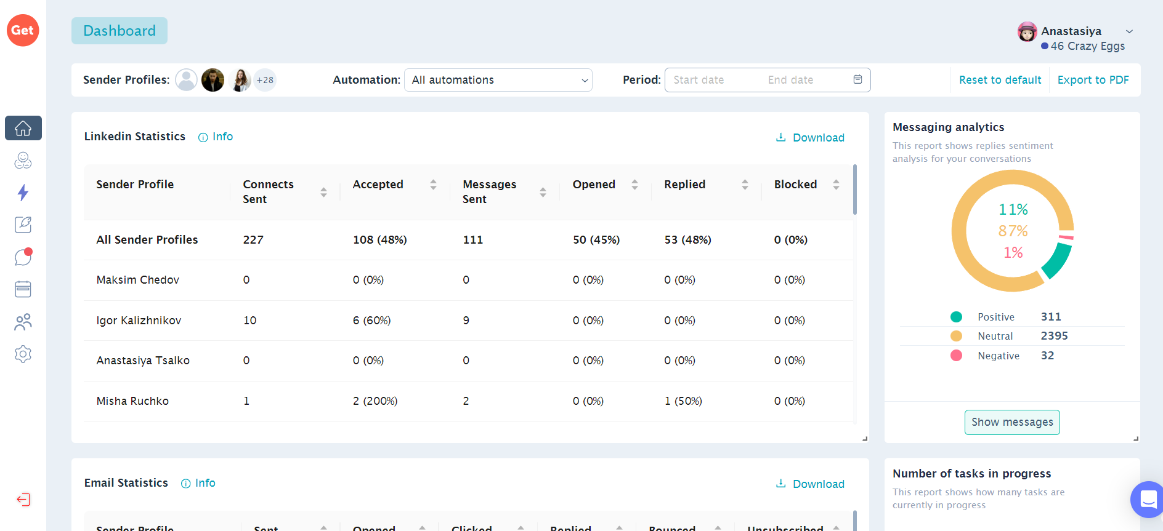Sort by Opened column in Linkedin table
The height and width of the screenshot is (531, 1163).
coord(634,185)
